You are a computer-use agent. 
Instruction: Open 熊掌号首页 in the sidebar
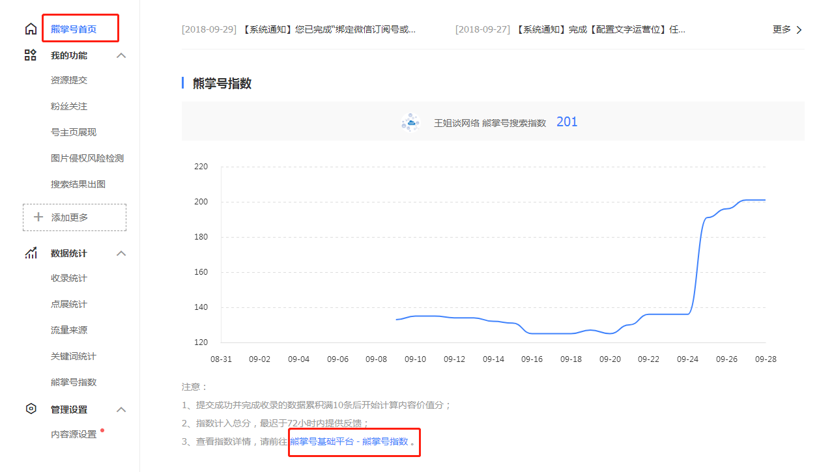[74, 29]
